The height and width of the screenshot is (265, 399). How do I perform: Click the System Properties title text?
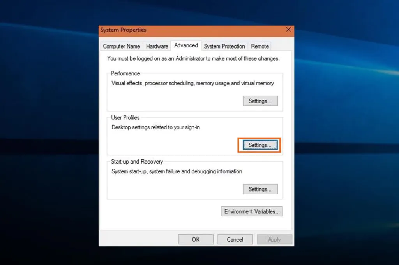(123, 30)
